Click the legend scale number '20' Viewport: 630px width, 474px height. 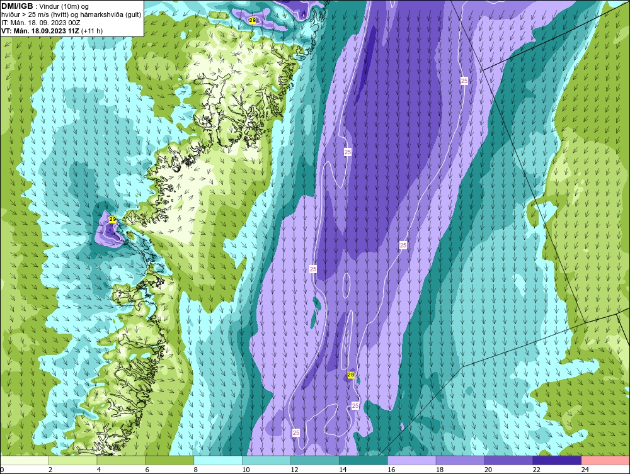click(488, 470)
